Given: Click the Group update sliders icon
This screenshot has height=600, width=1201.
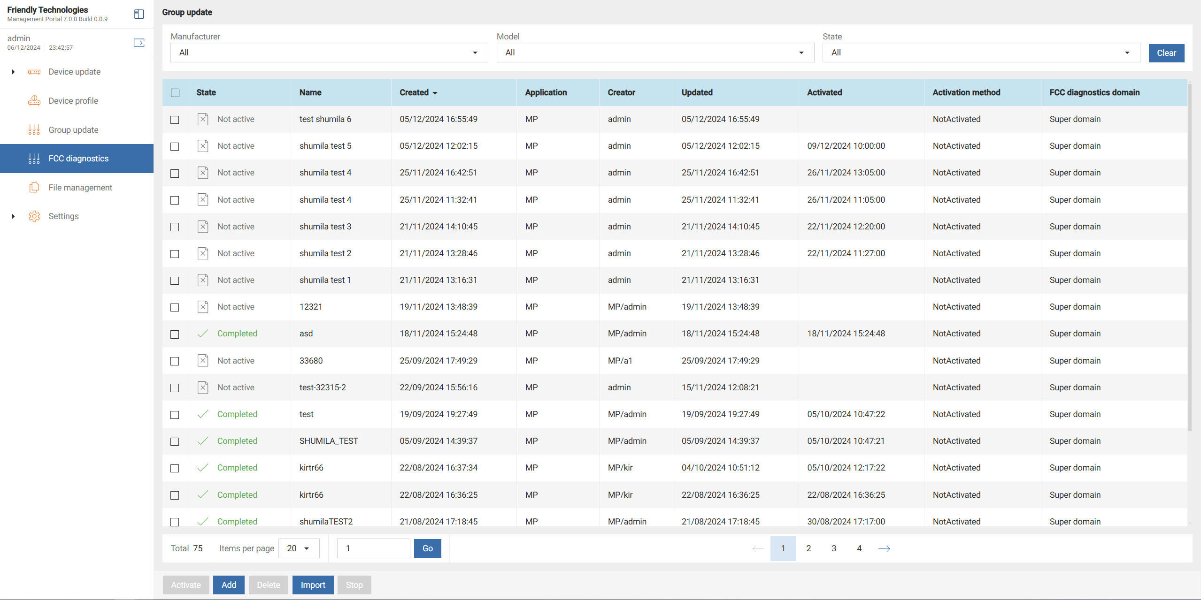Looking at the screenshot, I should tap(34, 130).
